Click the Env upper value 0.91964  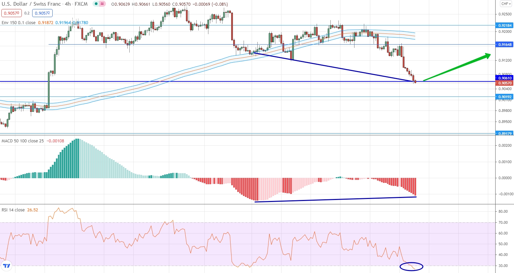coord(63,23)
